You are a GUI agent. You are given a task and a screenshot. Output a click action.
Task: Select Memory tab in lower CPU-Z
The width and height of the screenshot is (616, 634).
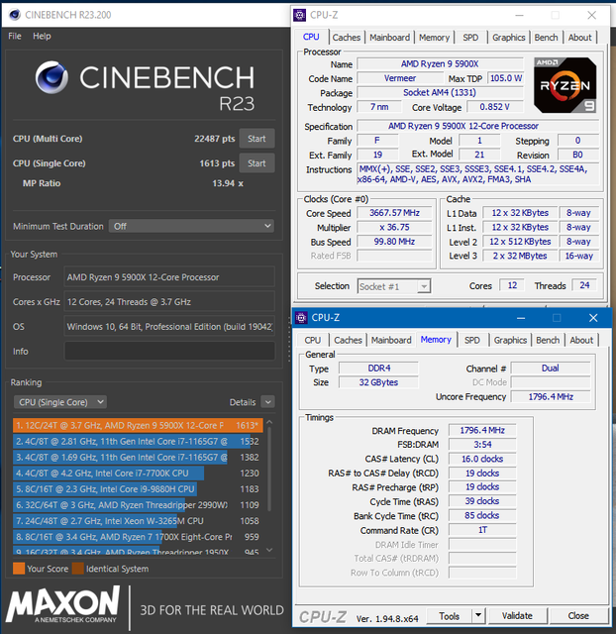click(x=436, y=339)
